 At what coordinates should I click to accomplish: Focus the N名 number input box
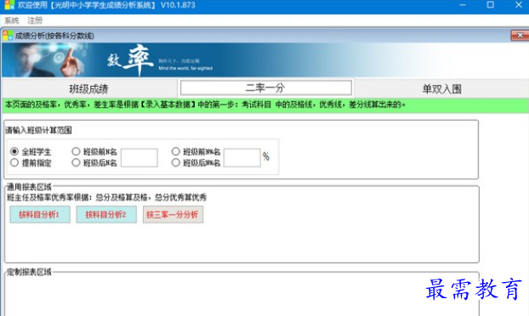(x=139, y=158)
